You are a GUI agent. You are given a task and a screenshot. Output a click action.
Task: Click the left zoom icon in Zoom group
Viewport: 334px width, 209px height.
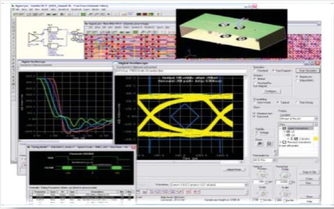260,144
